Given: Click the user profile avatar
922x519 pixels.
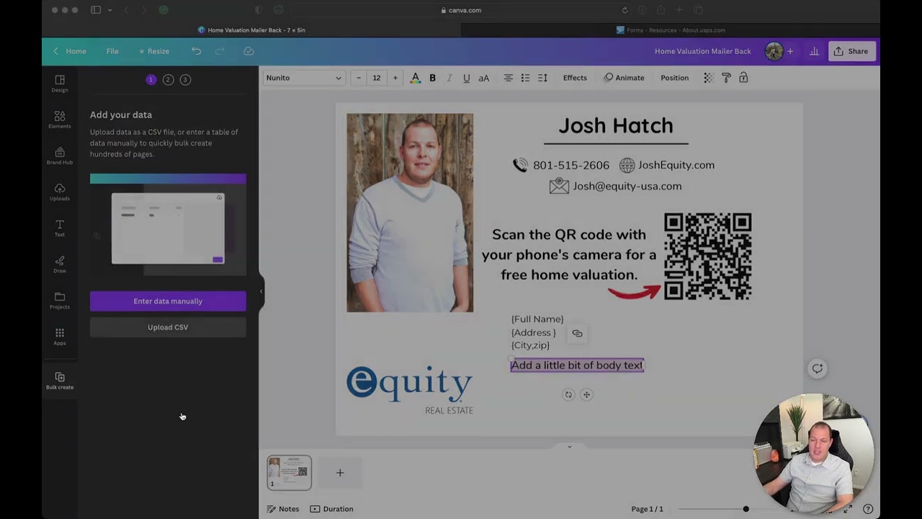Looking at the screenshot, I should point(774,51).
